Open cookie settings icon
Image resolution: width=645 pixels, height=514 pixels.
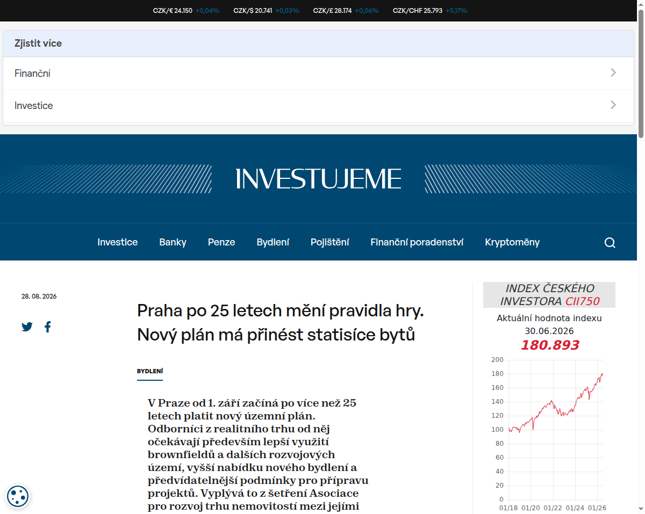[18, 496]
